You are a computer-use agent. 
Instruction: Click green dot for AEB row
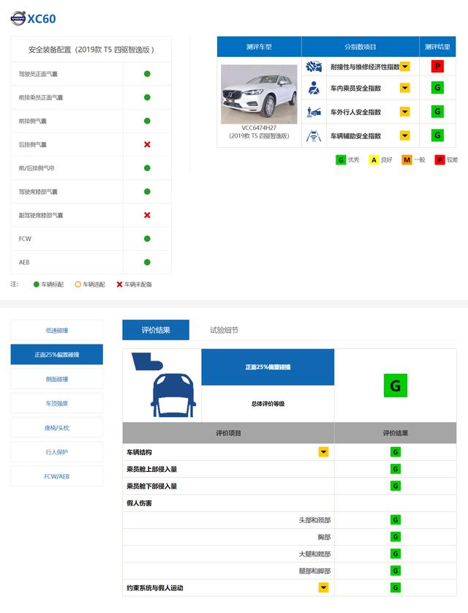147,262
